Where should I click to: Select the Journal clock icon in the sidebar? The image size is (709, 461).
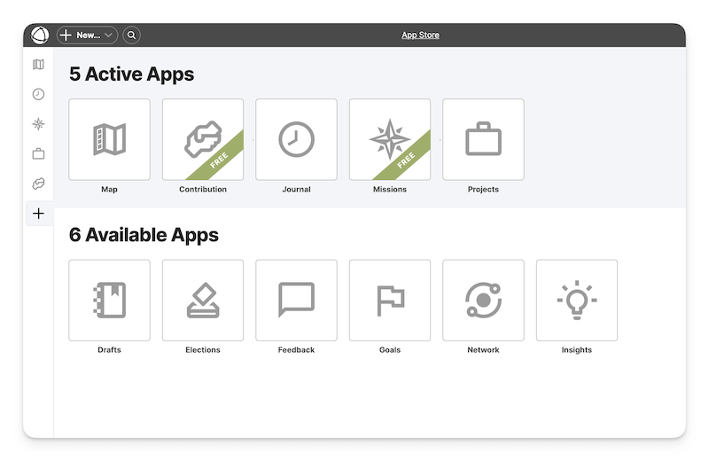(38, 94)
